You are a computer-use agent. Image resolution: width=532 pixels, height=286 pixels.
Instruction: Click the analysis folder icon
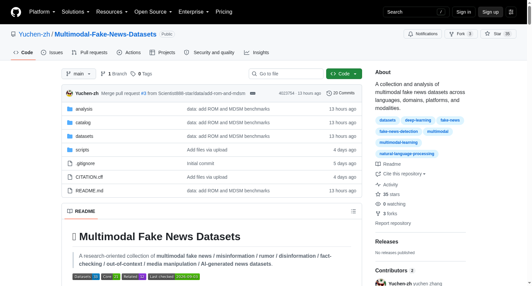coord(70,109)
